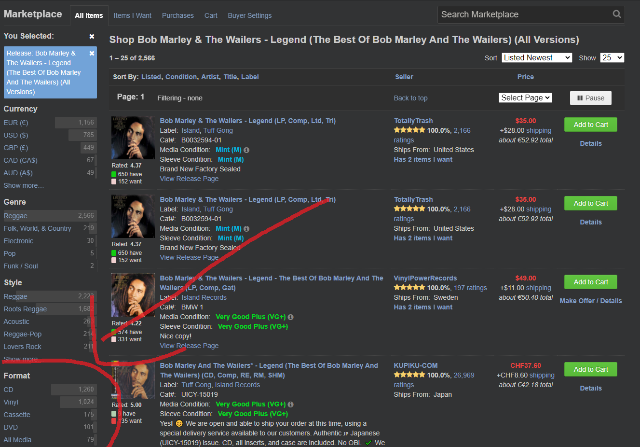Open Island Records label link on BMW 1 listing
The image size is (640, 447).
[x=204, y=297]
